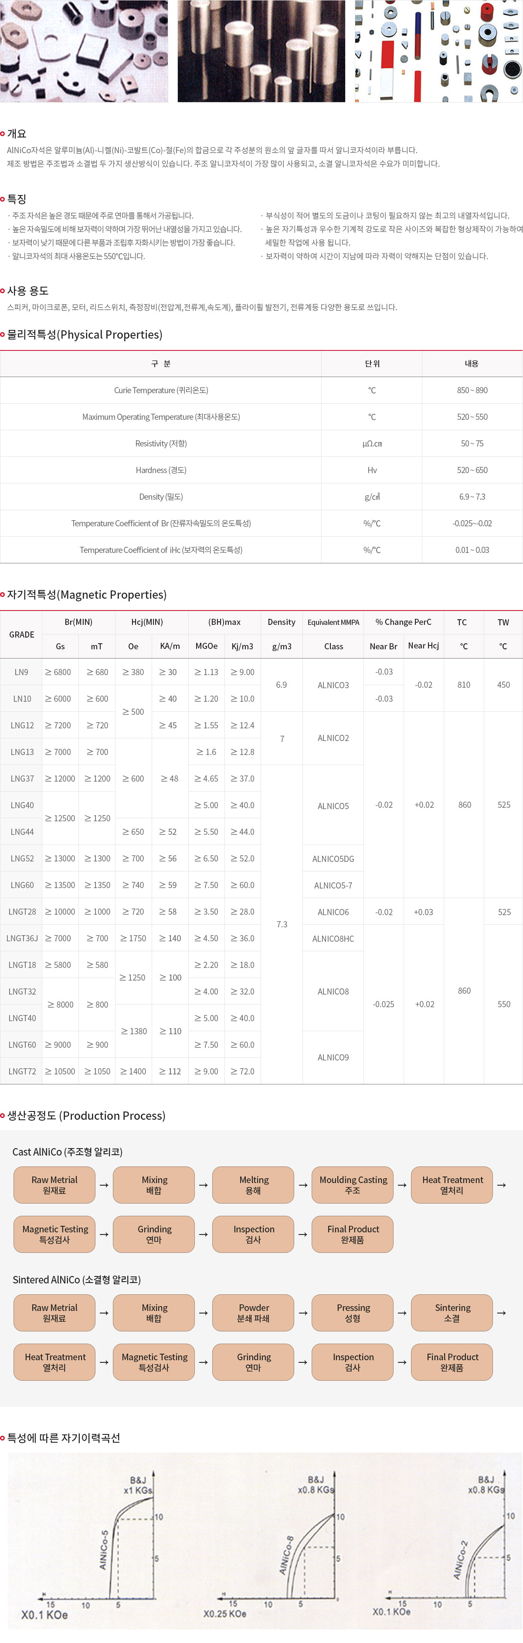This screenshot has height=1643, width=523.
Task: Click the red bullet beside 사용 용도
Action: [x=3, y=291]
